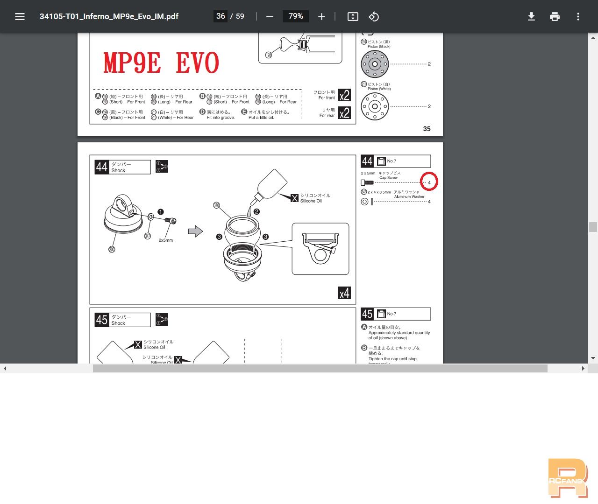Click the step 45 Shock heading
This screenshot has height=504, width=598.
[123, 320]
